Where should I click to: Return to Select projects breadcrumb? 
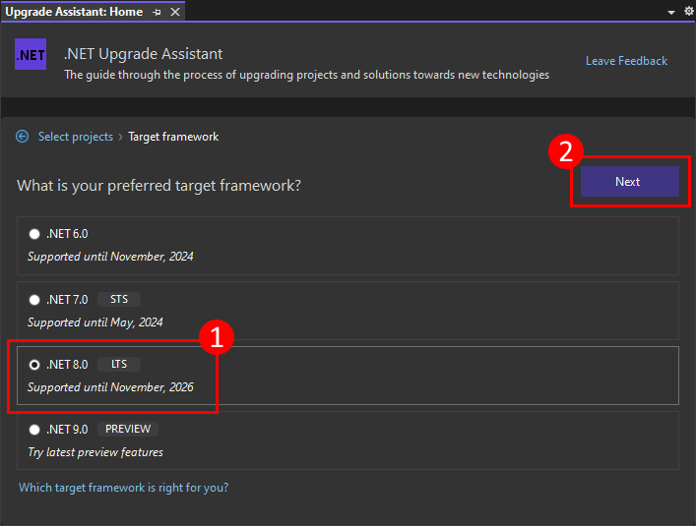pyautogui.click(x=76, y=137)
